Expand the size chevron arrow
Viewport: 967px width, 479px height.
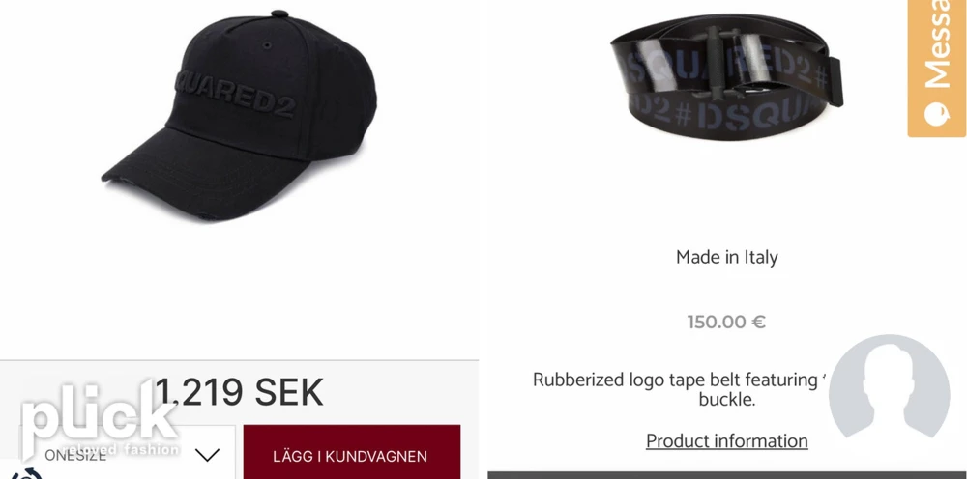click(x=207, y=456)
